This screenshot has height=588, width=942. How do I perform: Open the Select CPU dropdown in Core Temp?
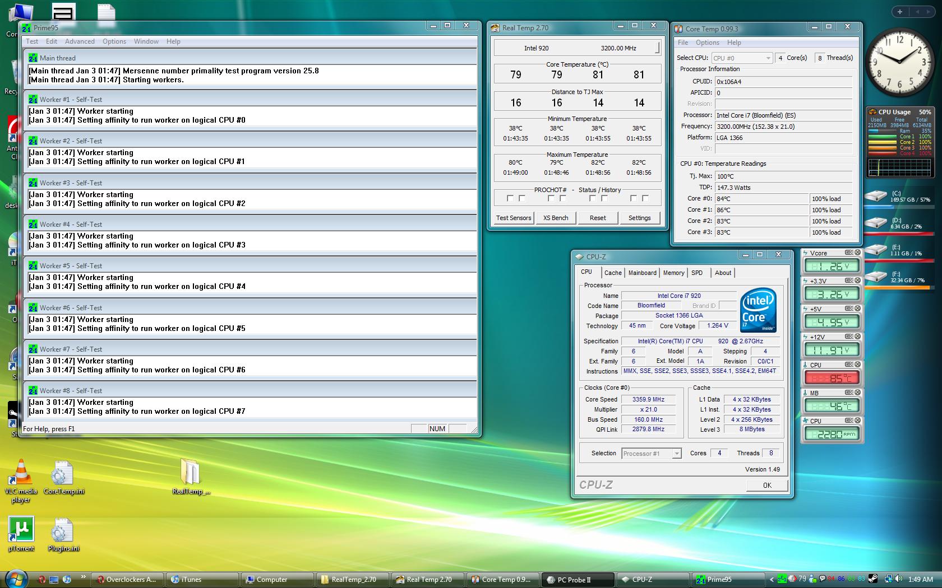(742, 58)
